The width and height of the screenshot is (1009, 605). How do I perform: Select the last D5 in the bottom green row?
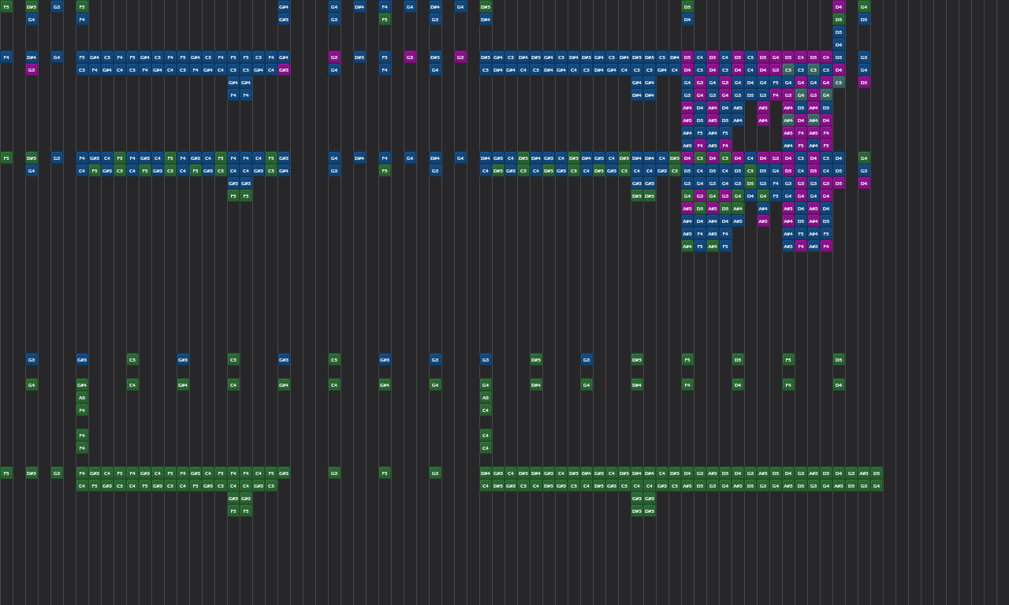pos(877,473)
